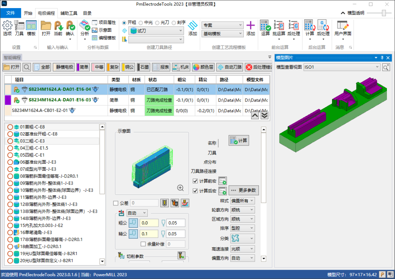Switch to the 目录 ribbon tab
The width and height of the screenshot is (395, 279).
coord(87,13)
